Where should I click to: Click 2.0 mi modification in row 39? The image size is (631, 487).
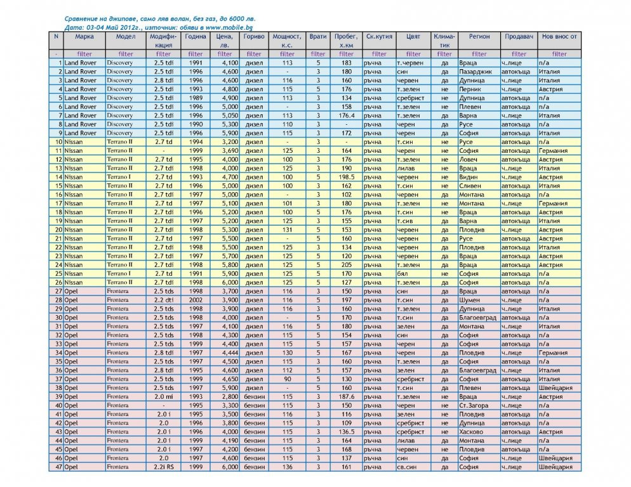pos(163,397)
